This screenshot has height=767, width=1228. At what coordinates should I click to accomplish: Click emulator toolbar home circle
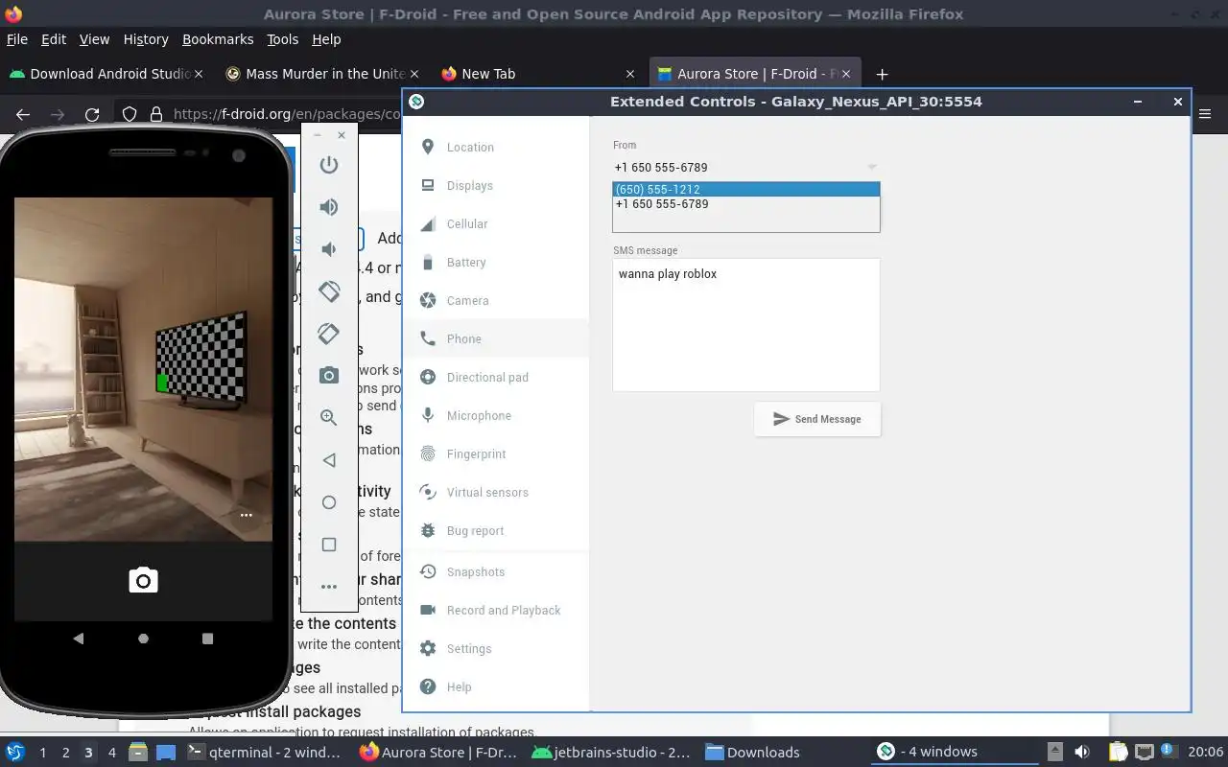329,502
